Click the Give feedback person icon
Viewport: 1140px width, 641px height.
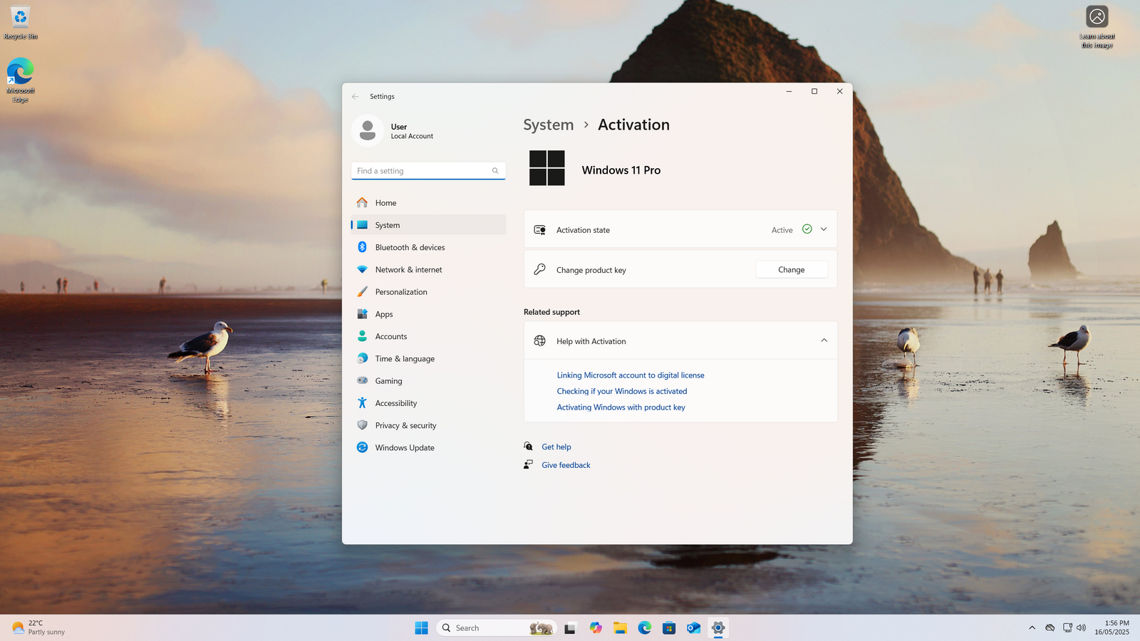tap(528, 464)
